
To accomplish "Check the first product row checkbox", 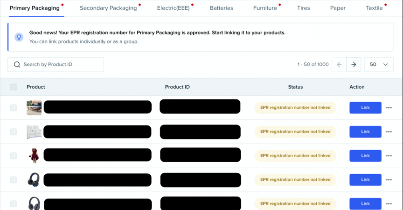I will point(14,108).
